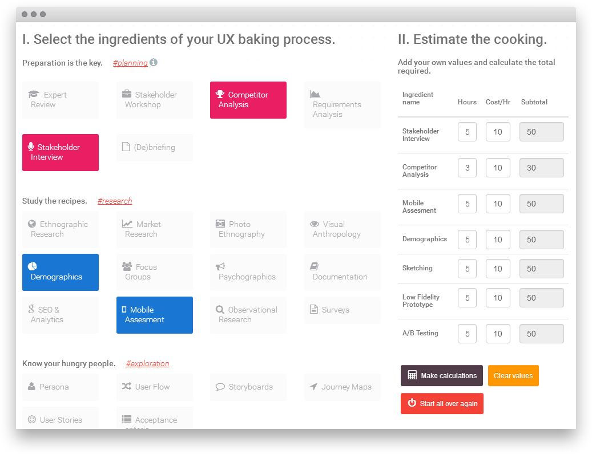This screenshot has height=454, width=592.
Task: Select the Journey Maps ingredient tile
Action: (342, 387)
